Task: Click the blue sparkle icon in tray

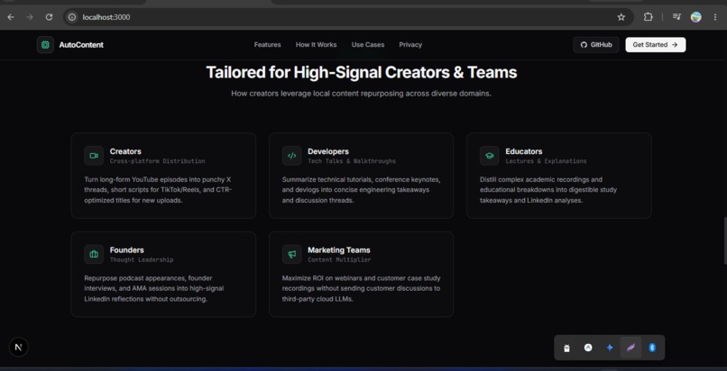Action: tap(610, 348)
